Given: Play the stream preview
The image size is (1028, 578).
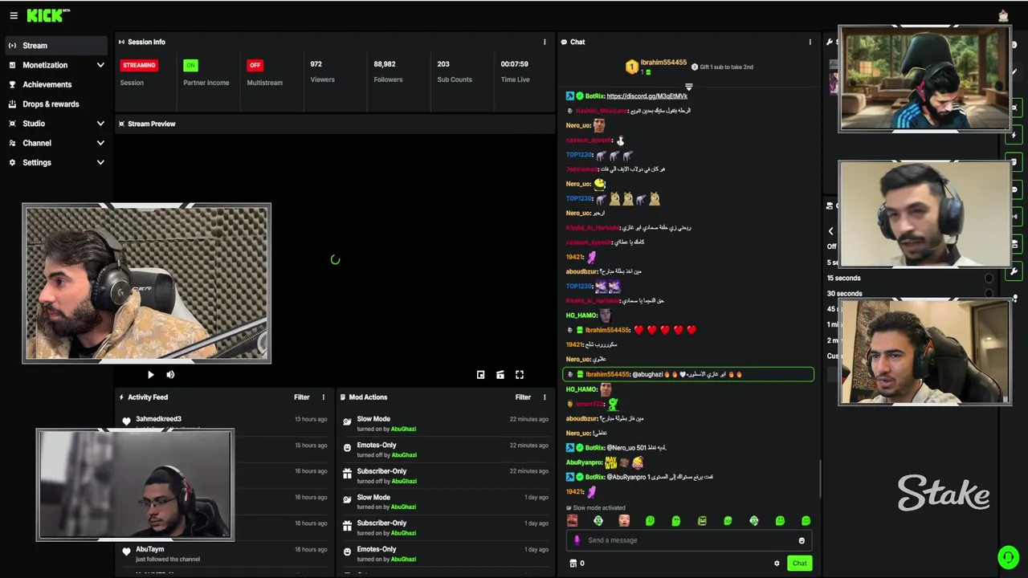Looking at the screenshot, I should [x=150, y=375].
